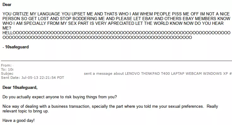This screenshot has height=125, width=232.
Task: Click the 'PERSON SO GET LOST' line
Action: click(116, 19)
